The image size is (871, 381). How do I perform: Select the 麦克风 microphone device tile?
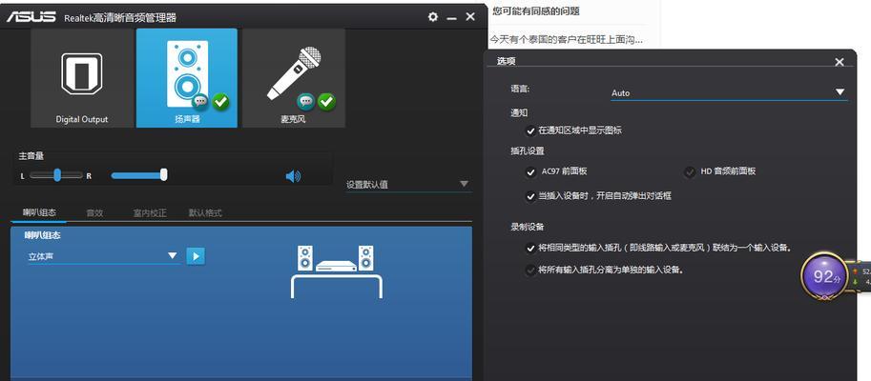(294, 78)
